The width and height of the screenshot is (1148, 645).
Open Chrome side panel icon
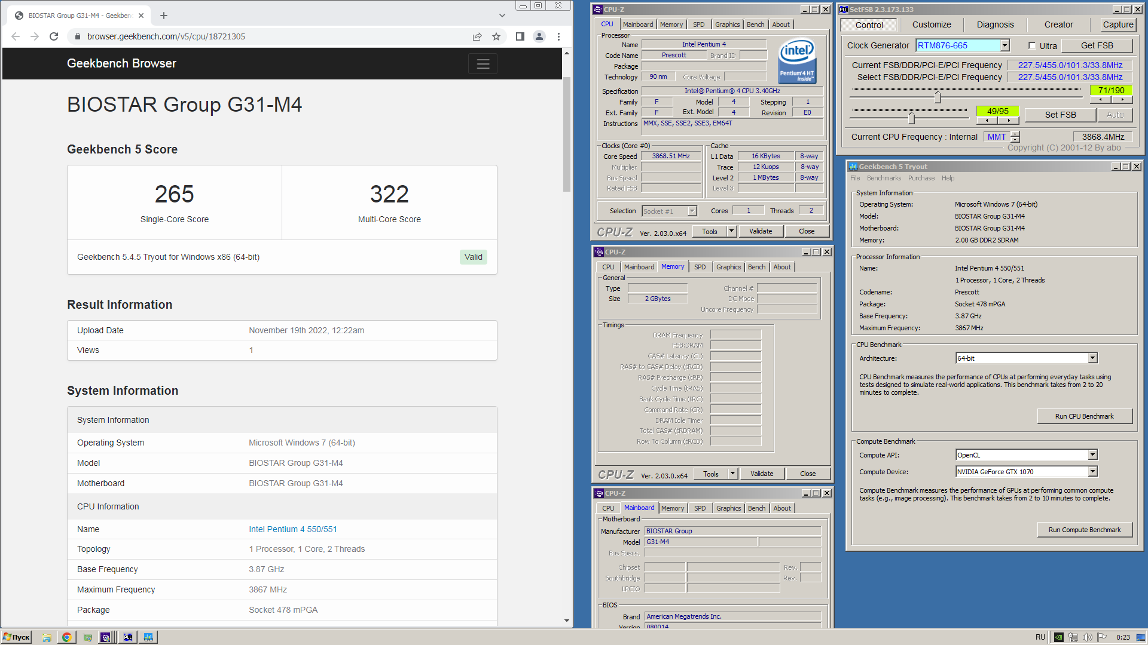point(520,36)
